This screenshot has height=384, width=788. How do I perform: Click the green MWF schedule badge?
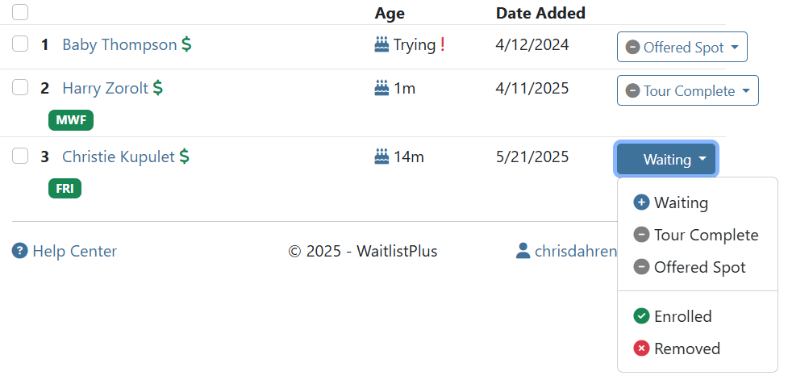tap(71, 120)
